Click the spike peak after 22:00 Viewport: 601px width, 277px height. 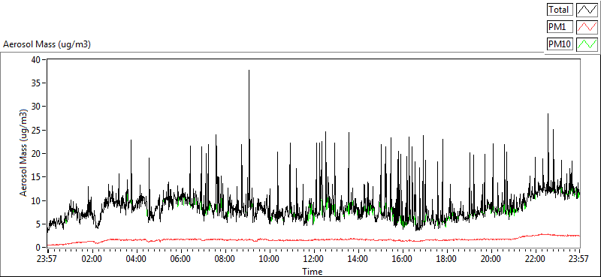click(548, 114)
